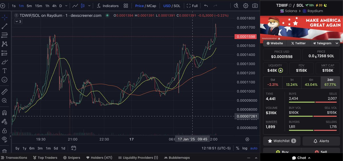Switch to daily D timeframe
This screenshot has height=161, width=343.
[x=60, y=6]
